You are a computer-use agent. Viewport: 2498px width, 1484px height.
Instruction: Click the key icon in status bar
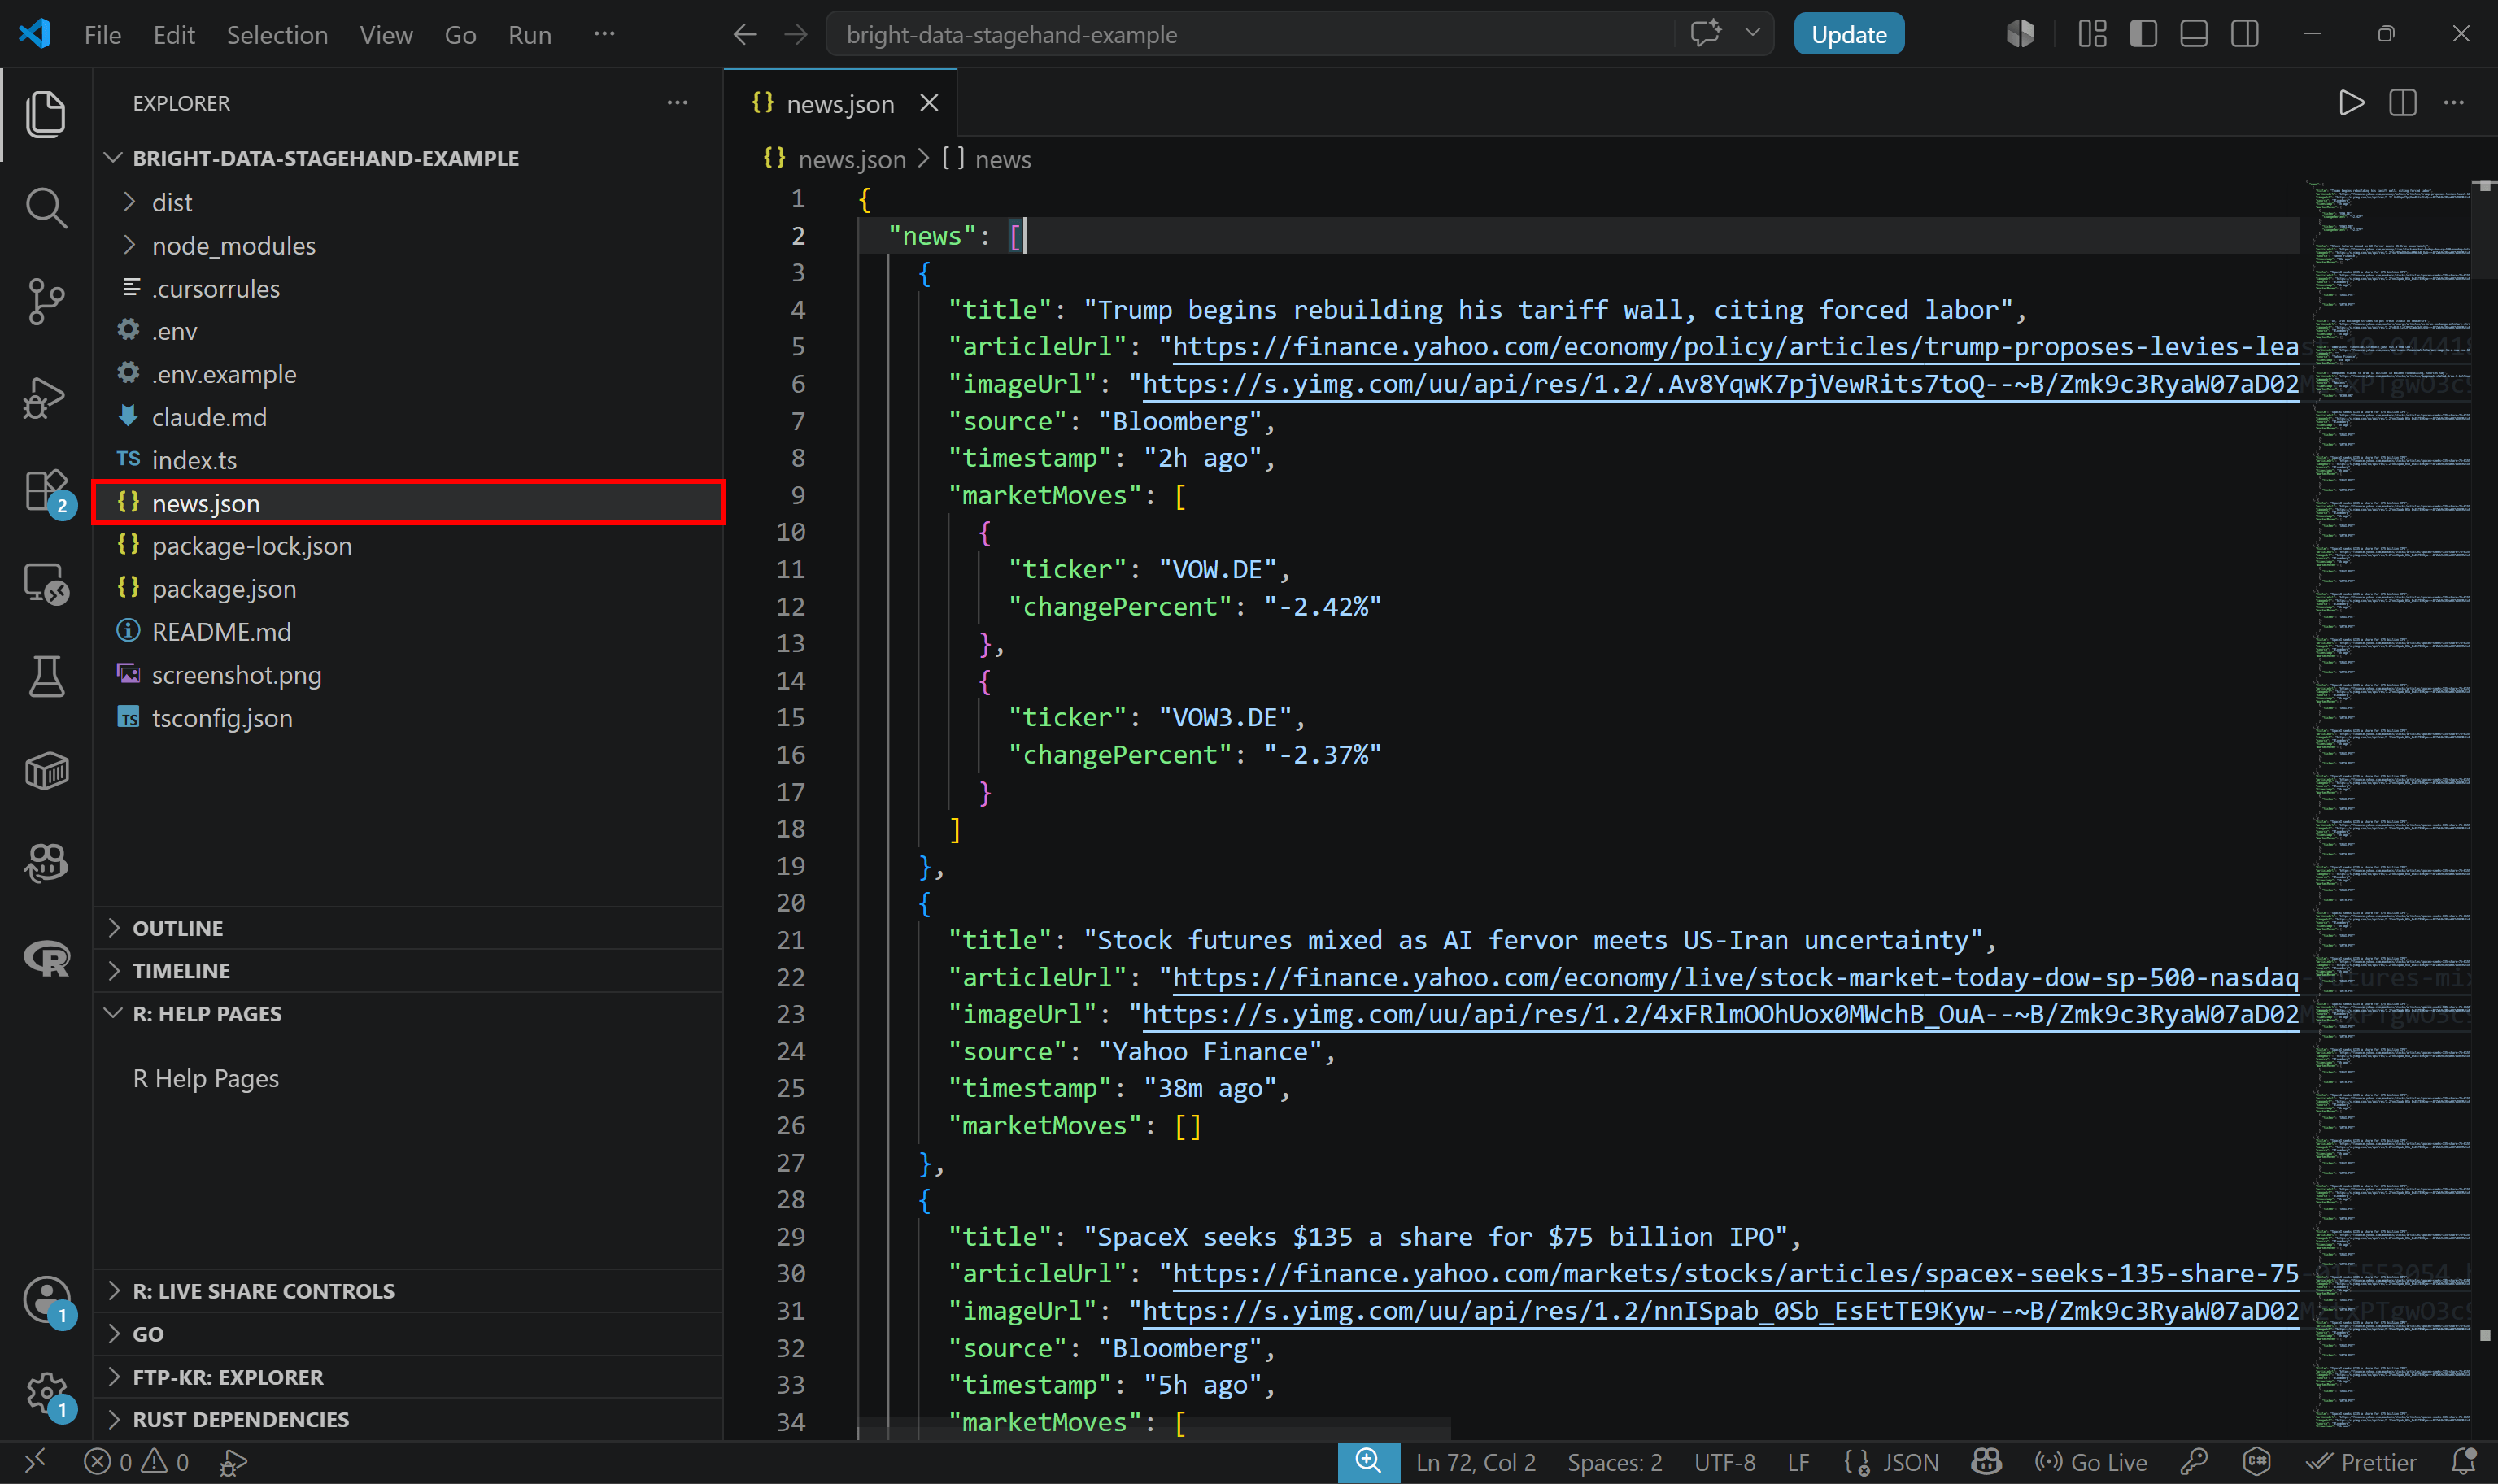2193,1462
